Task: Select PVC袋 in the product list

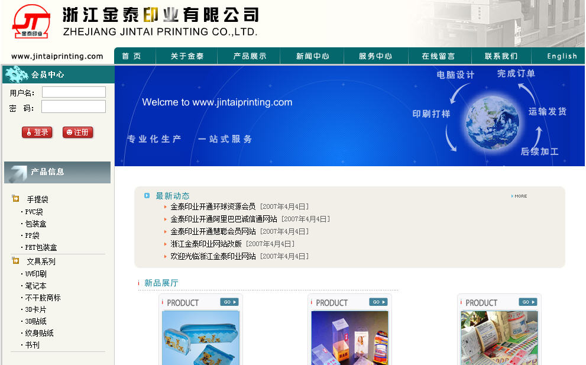Action: (x=34, y=212)
